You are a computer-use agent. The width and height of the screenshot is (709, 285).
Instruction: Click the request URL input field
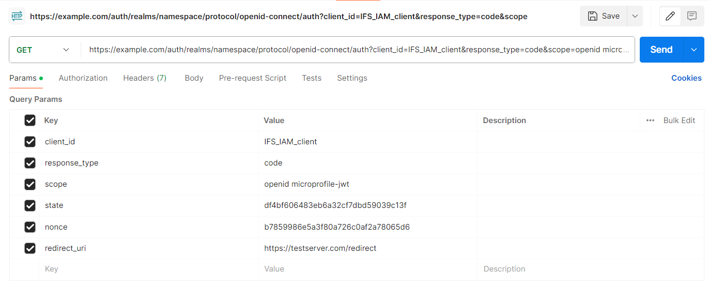[359, 50]
